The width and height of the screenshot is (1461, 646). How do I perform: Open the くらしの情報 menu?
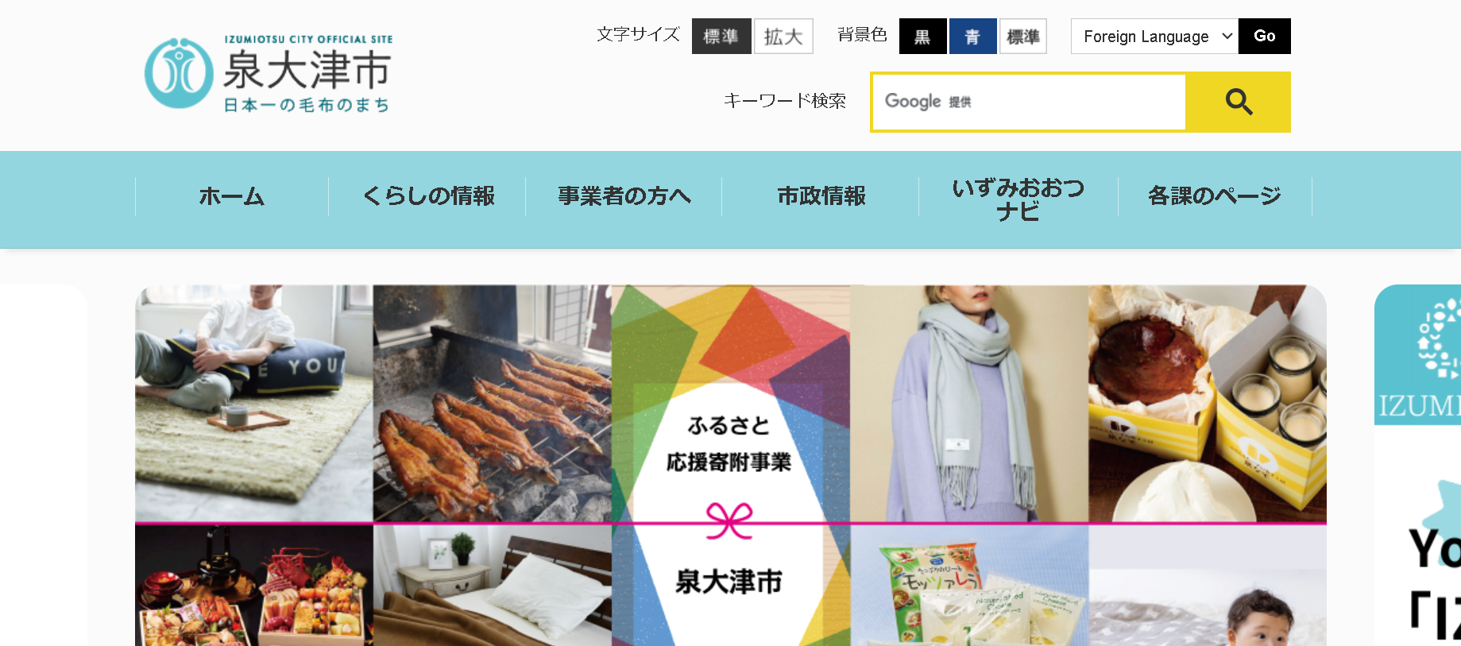(427, 196)
